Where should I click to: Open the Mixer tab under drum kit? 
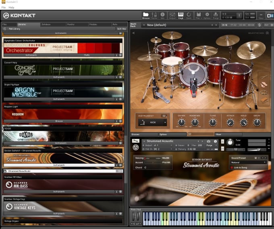coord(228,134)
